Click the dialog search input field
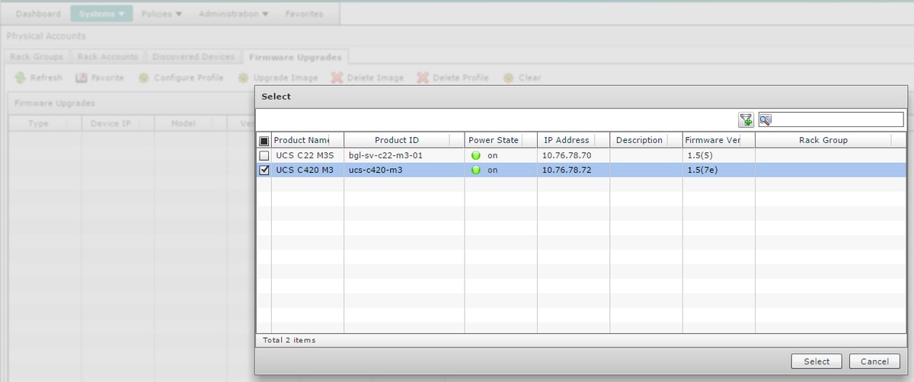 838,119
